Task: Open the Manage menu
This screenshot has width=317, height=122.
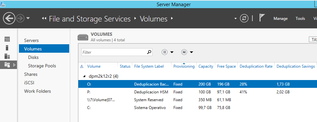Action: click(x=280, y=19)
